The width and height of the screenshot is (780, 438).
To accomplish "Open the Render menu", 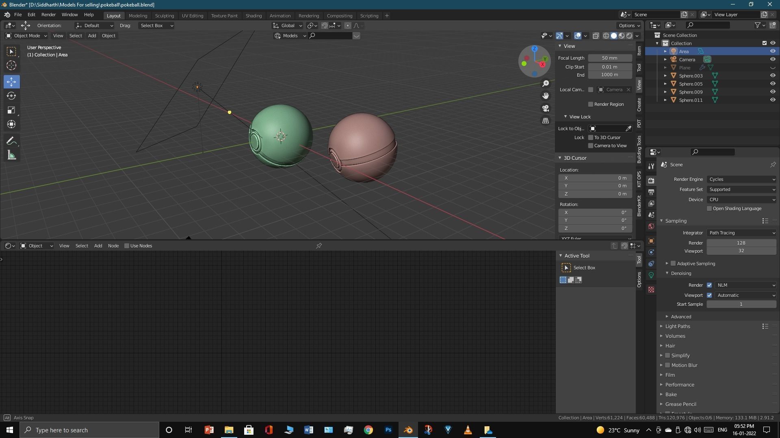I will pyautogui.click(x=48, y=15).
